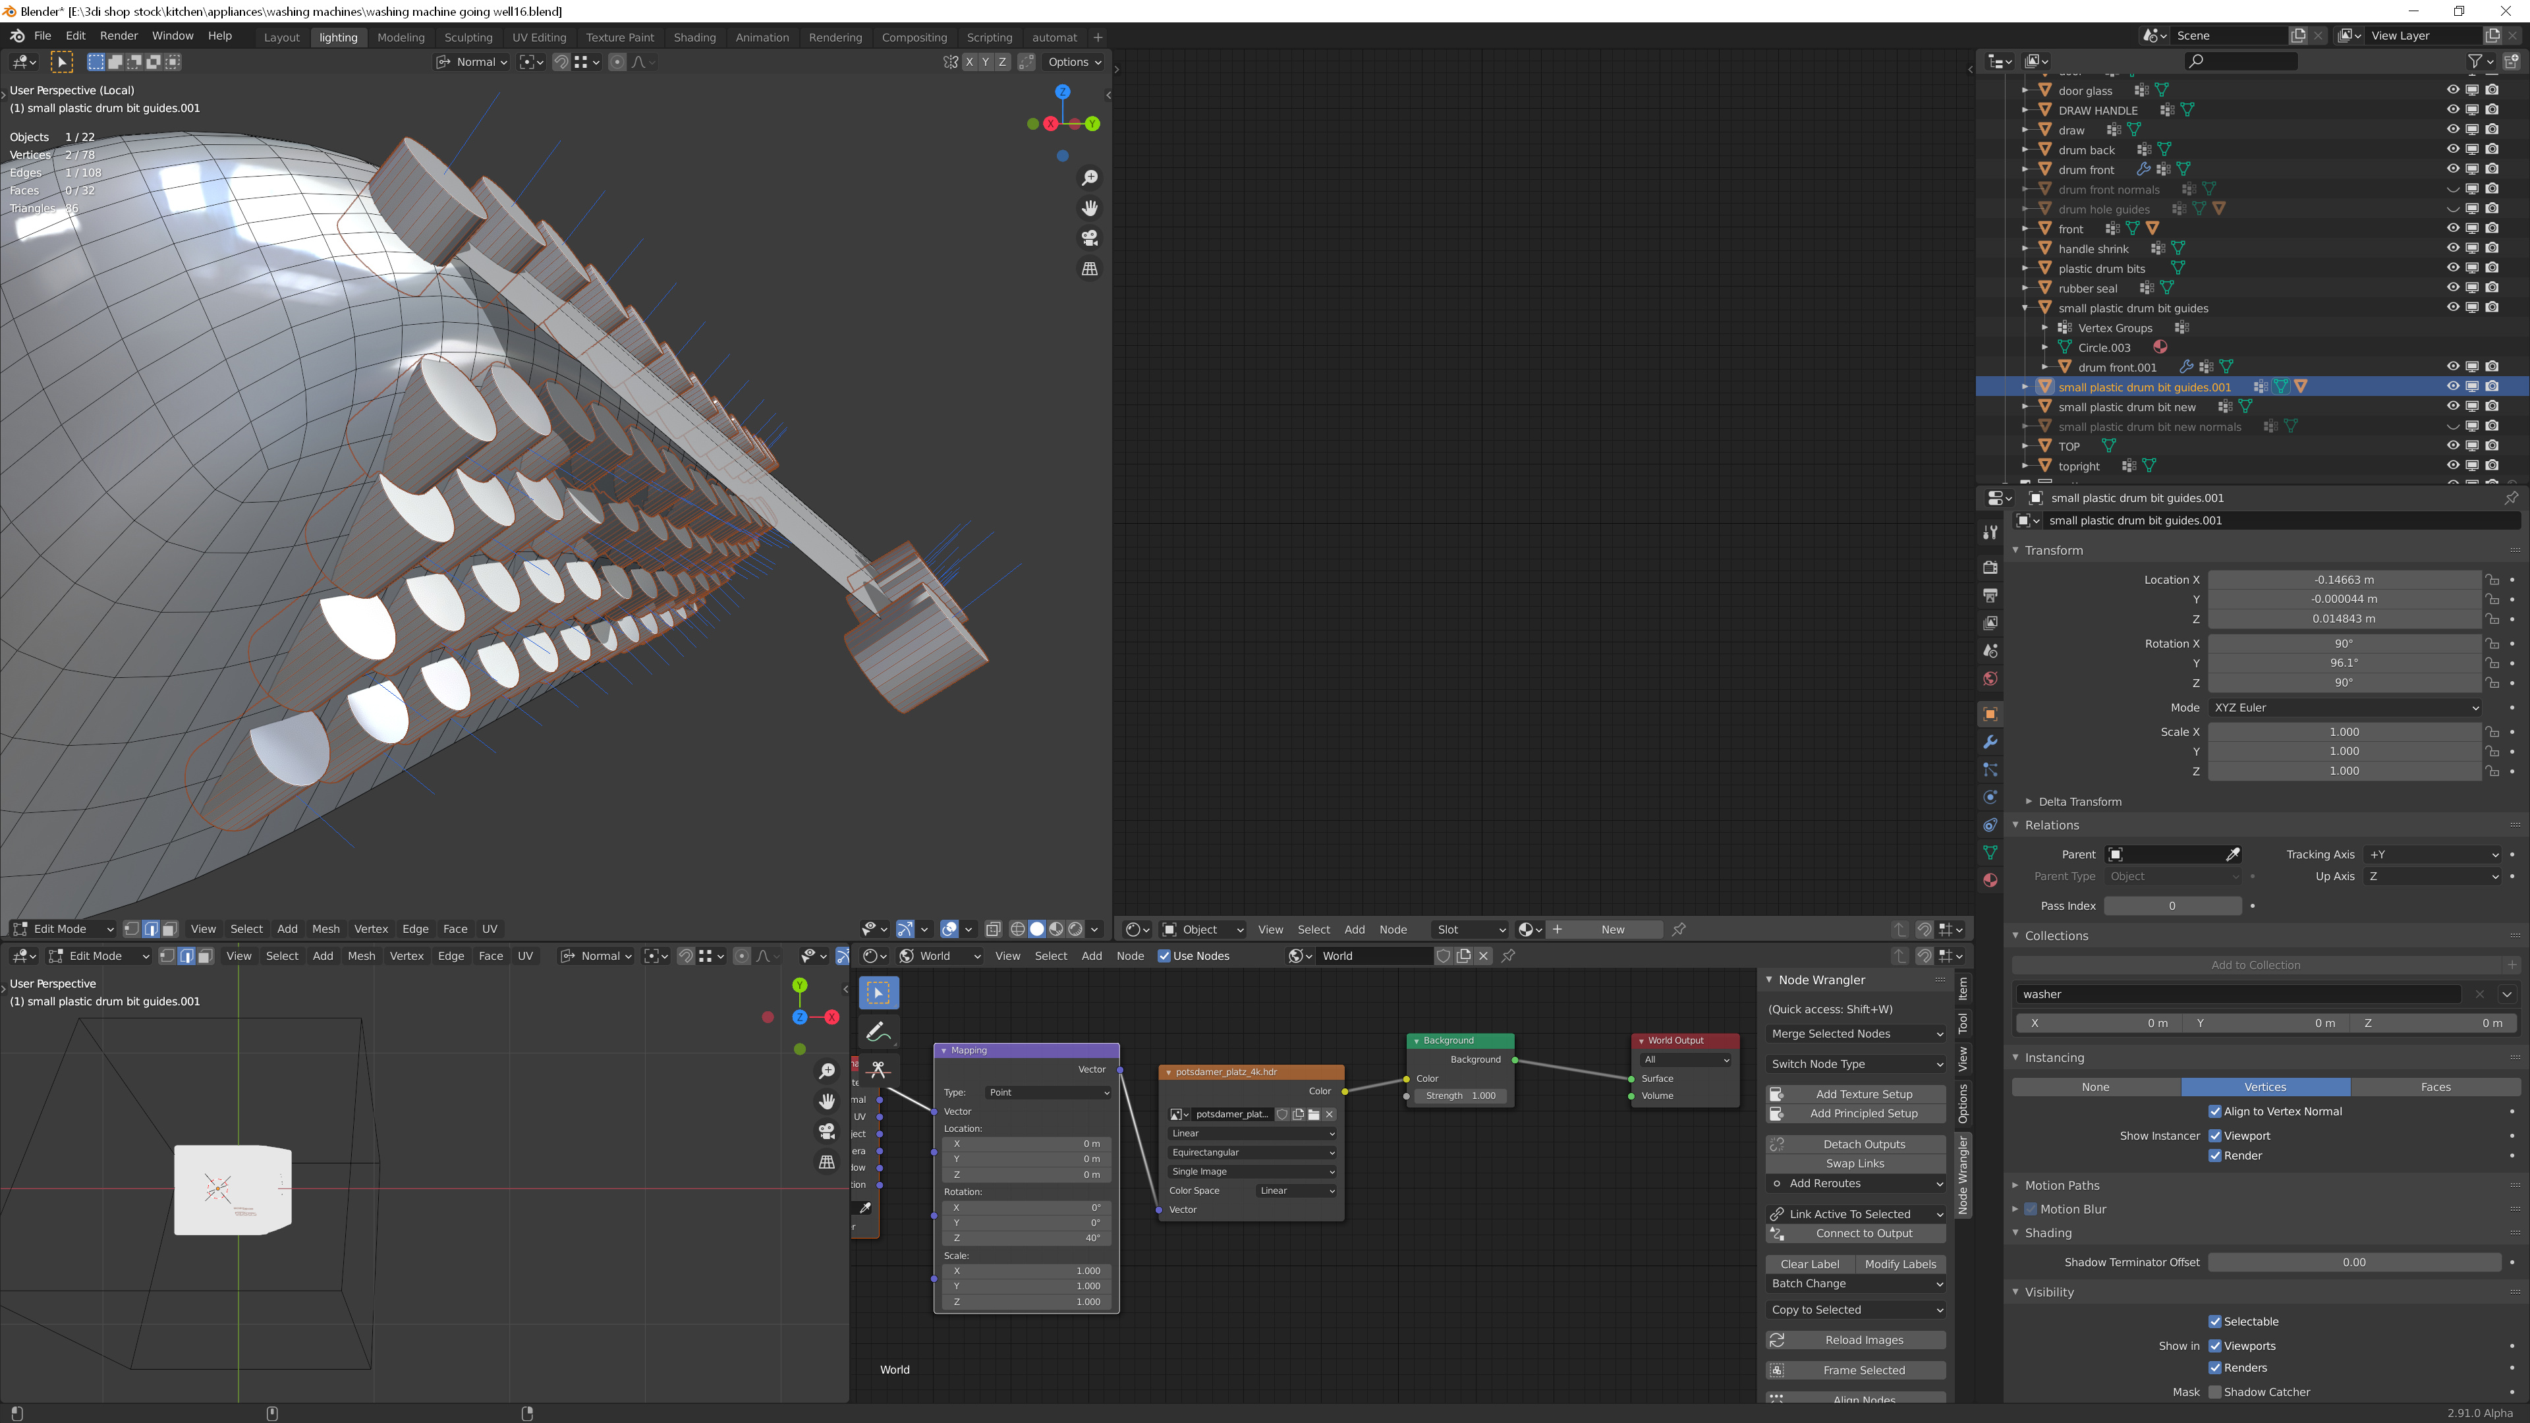This screenshot has width=2530, height=1423.
Task: Click the pan hand icon in main viewport
Action: pos(1089,208)
